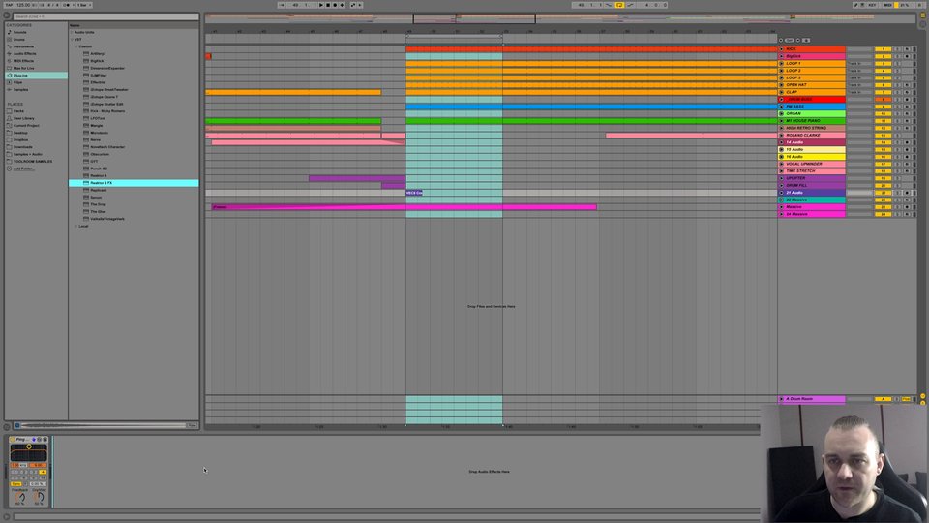
Task: Expand the Local folder node
Action: point(76,226)
